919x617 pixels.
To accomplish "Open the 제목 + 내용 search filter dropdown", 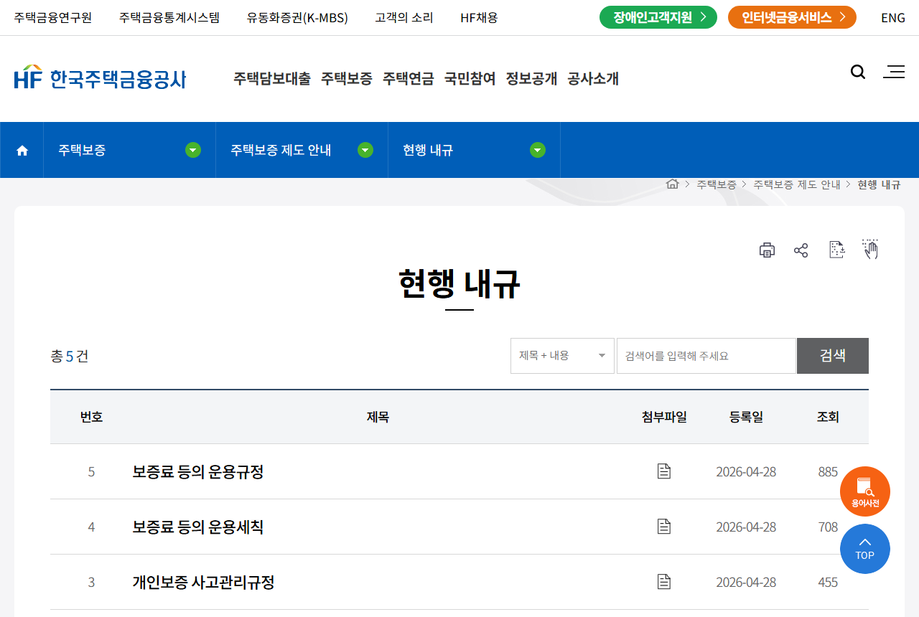I will coord(562,356).
